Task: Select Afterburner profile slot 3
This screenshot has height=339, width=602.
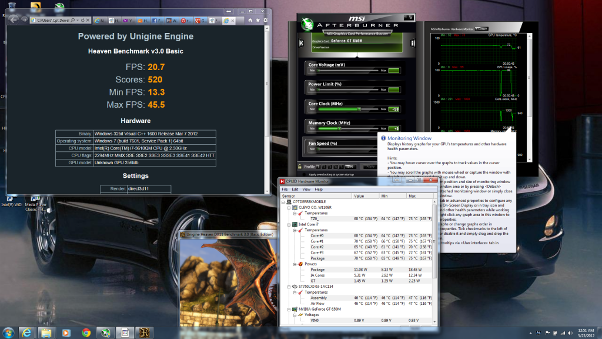Action: coord(330,167)
